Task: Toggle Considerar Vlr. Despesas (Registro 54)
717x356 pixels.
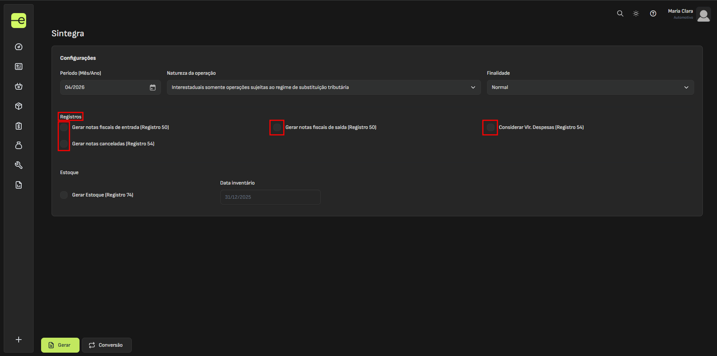Action: [490, 127]
